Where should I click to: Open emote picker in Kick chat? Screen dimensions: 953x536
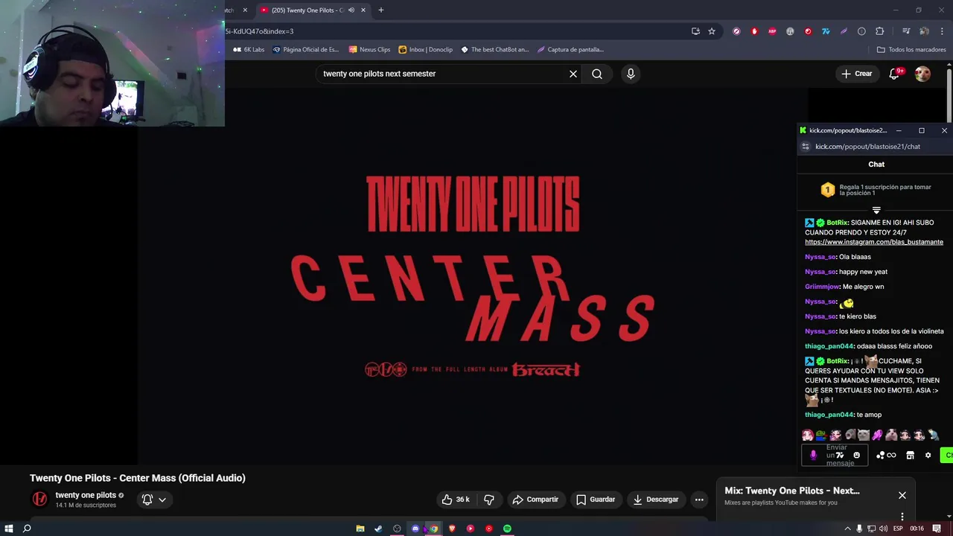[856, 455]
